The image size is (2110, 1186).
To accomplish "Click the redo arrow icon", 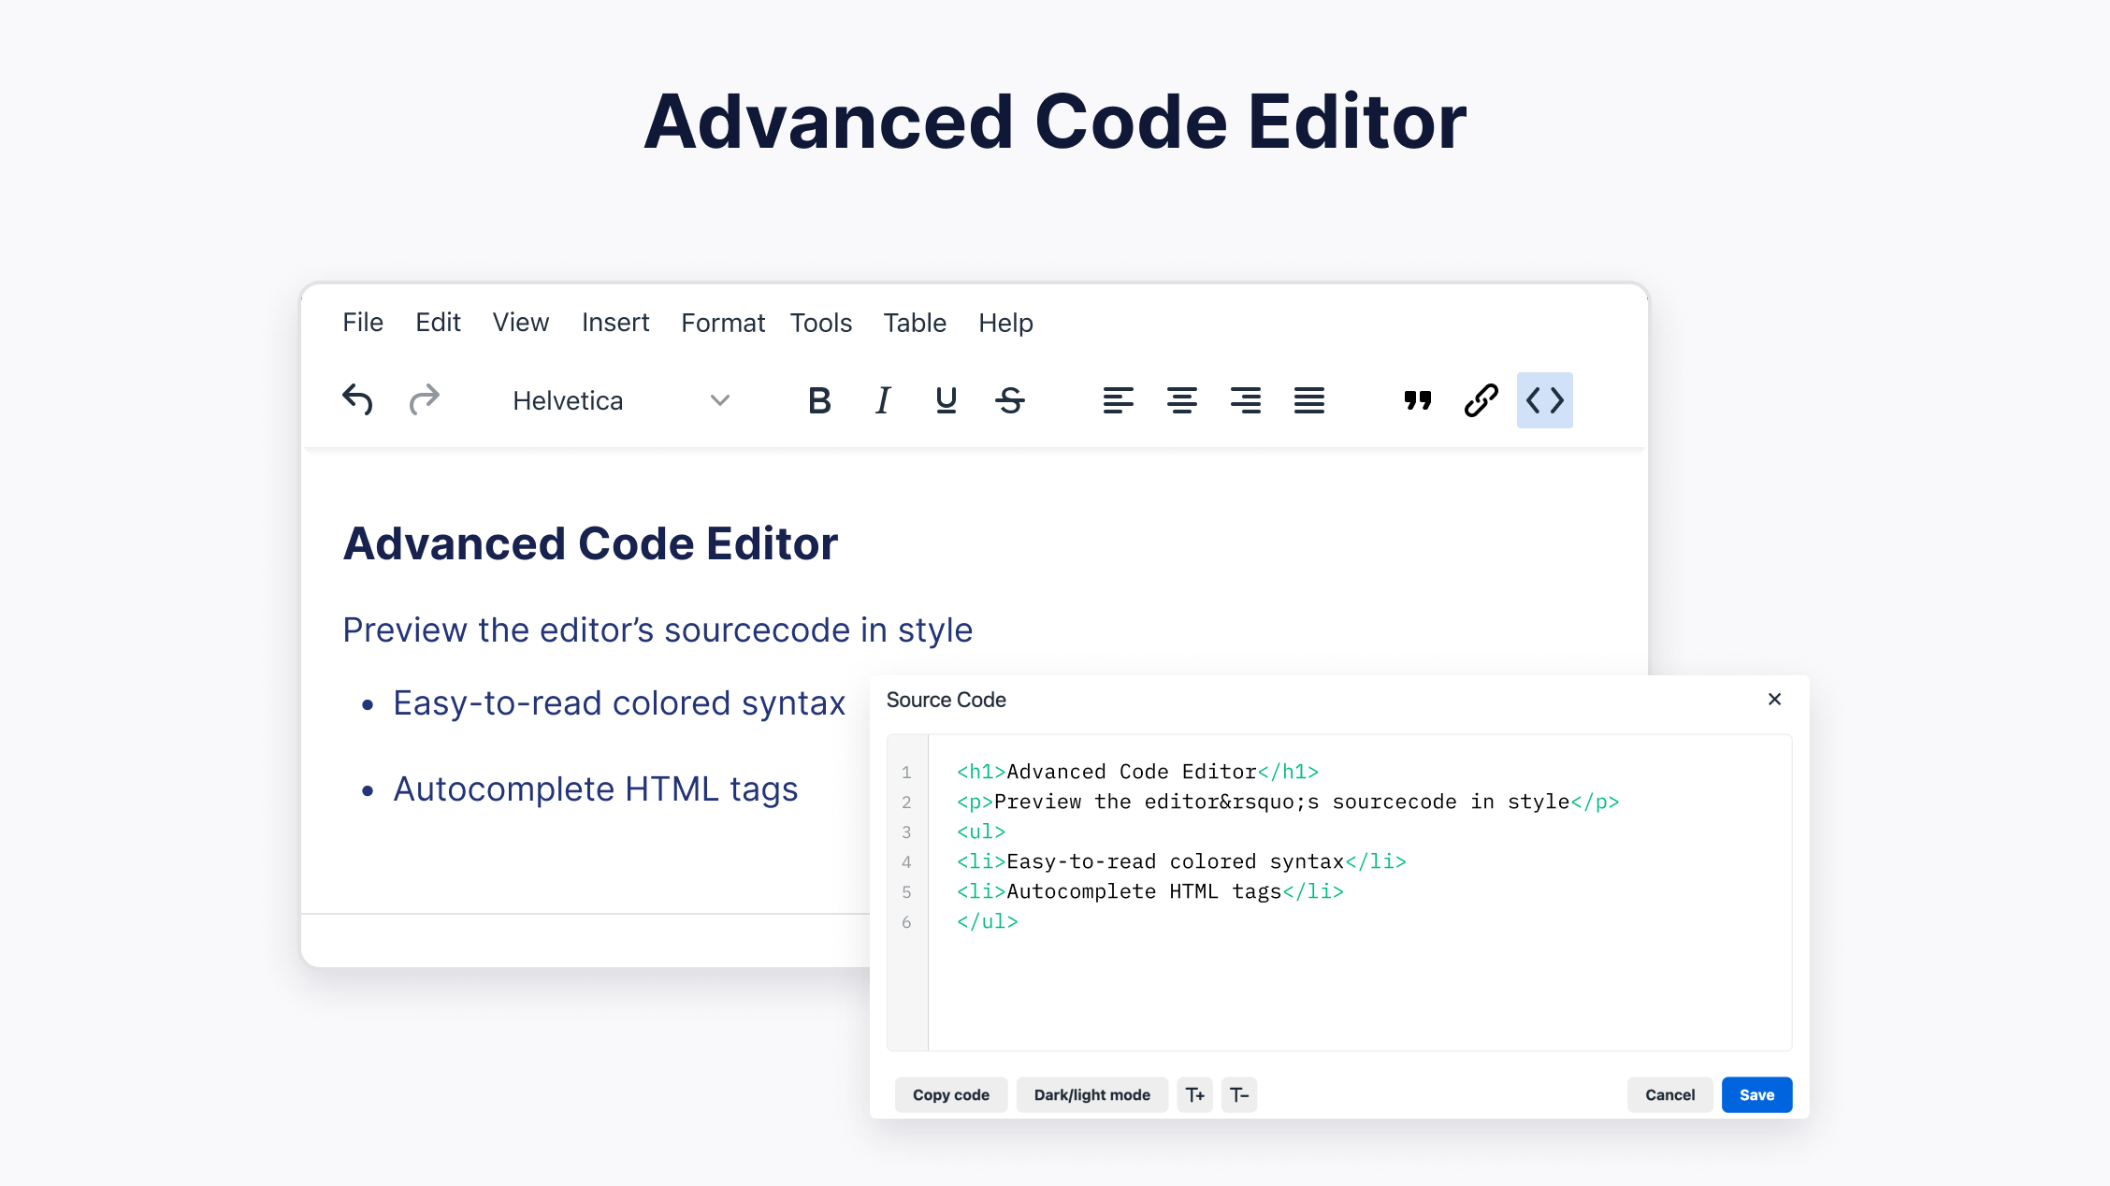I will pyautogui.click(x=425, y=400).
